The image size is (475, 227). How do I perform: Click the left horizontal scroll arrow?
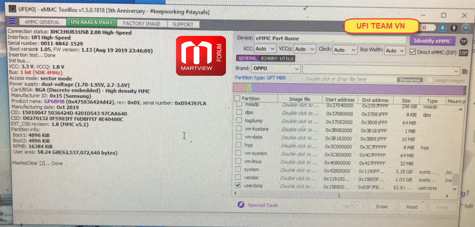pyautogui.click(x=236, y=193)
